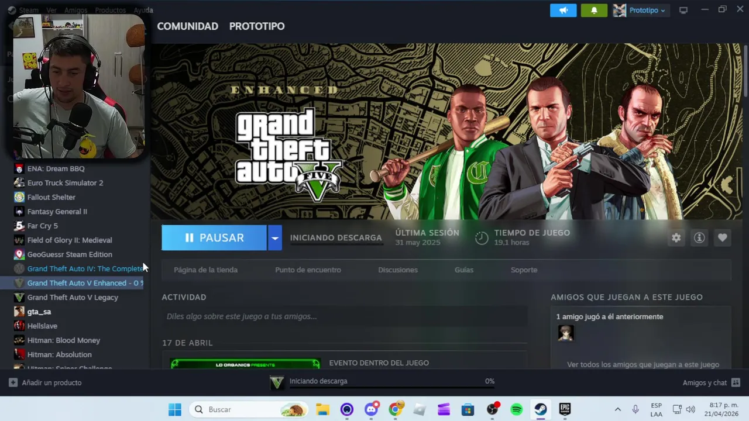Click the Windows taskbar search box
Viewport: 749px width, 421px height.
coord(249,409)
